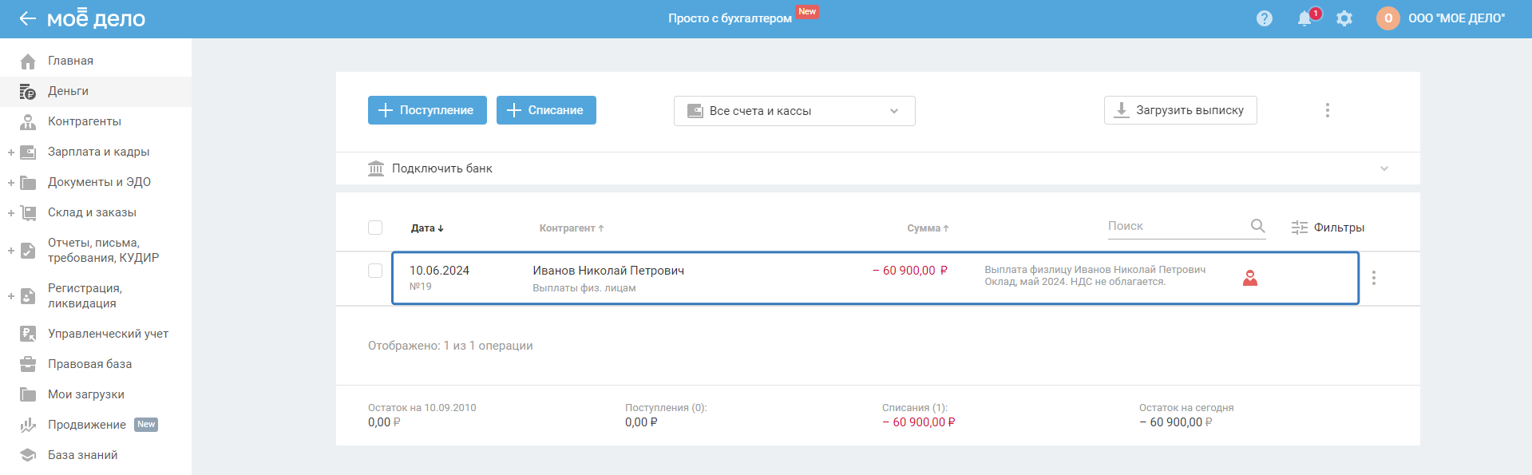1532x475 pixels.
Task: Sort the table by the Сумма column
Action: (x=927, y=228)
